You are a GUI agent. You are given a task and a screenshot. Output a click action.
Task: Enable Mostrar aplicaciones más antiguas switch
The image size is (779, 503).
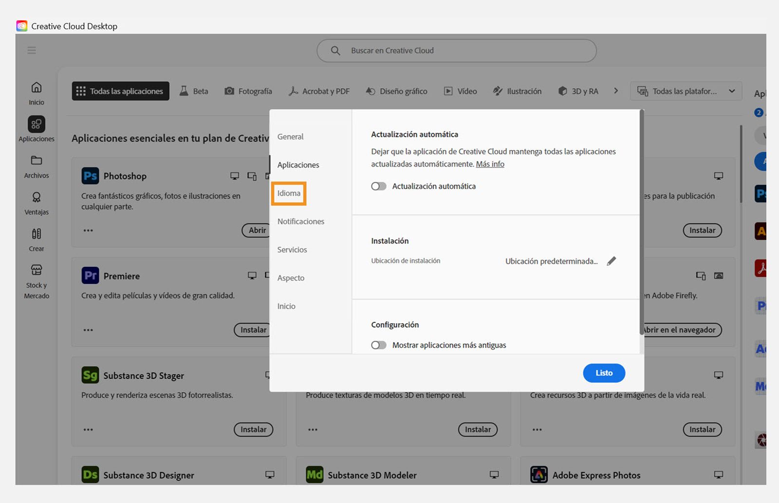click(x=379, y=345)
